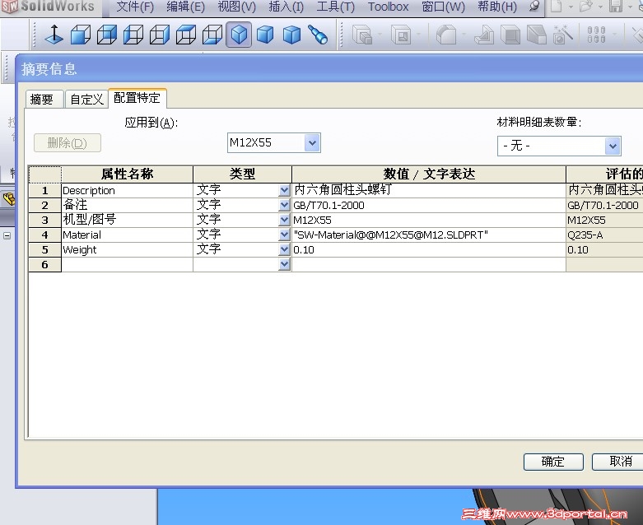Click the 备注 property name cell
The image size is (643, 525).
(127, 205)
